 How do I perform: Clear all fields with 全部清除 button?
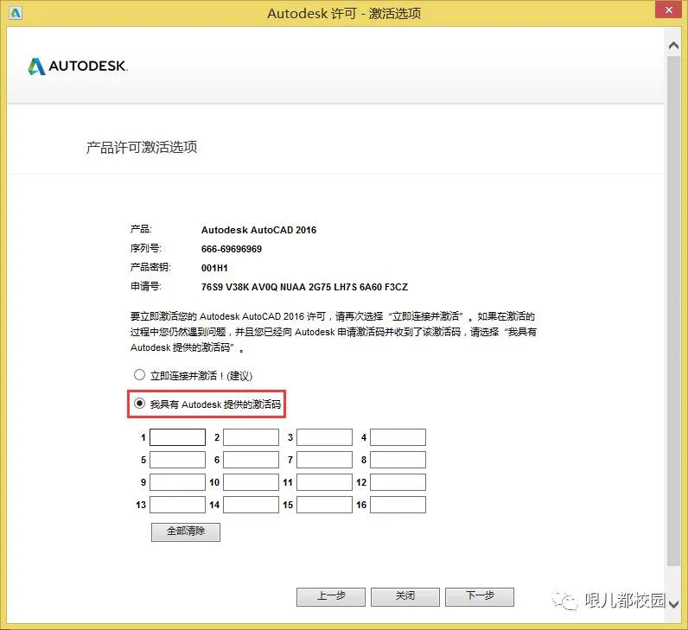click(x=186, y=531)
